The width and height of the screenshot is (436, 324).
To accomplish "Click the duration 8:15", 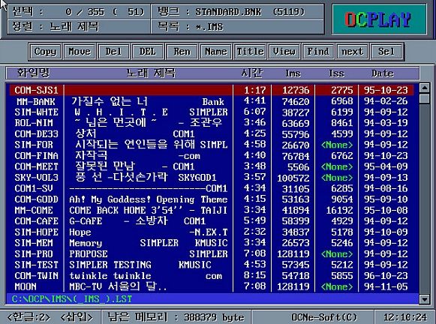I will [x=254, y=275].
